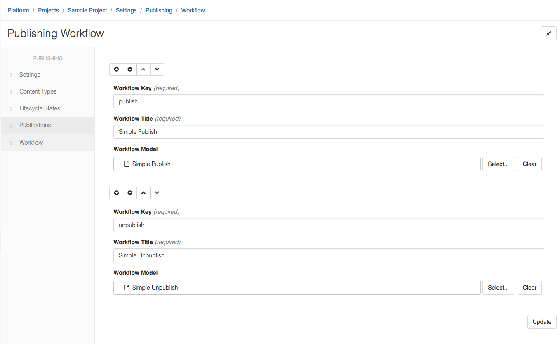Viewport: 560px width, 344px height.
Task: Move the publish workflow entry up
Action: point(144,70)
